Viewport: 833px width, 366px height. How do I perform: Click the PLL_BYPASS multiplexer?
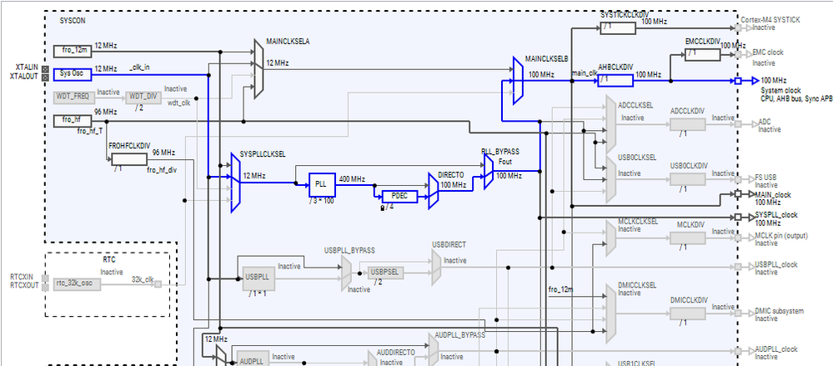pos(489,171)
